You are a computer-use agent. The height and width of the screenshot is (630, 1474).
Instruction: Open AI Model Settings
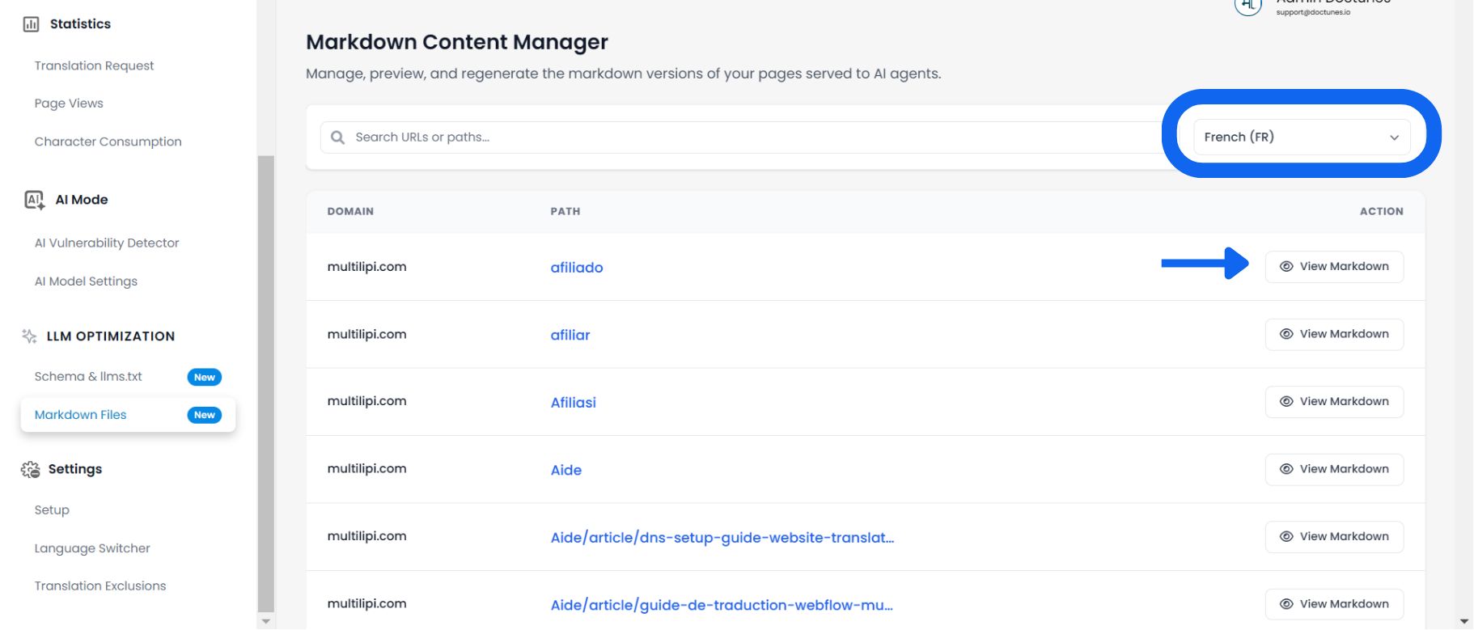click(86, 281)
